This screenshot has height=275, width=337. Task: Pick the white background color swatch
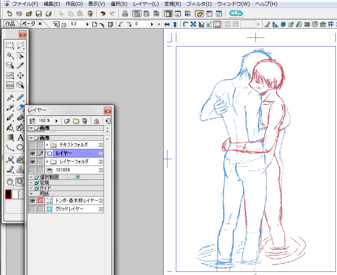15,194
